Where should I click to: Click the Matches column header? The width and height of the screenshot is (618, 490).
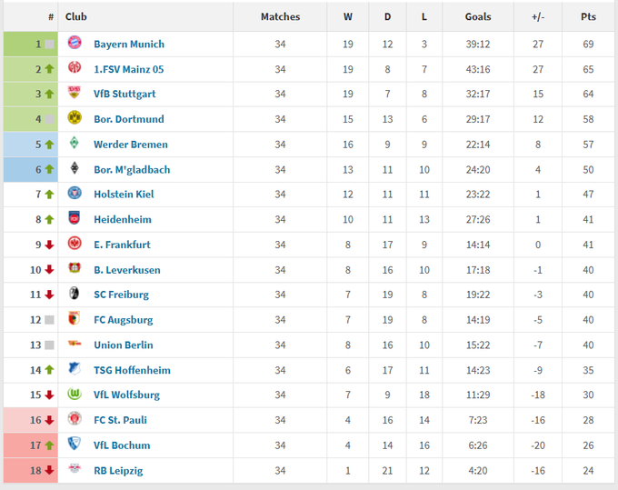tap(280, 16)
